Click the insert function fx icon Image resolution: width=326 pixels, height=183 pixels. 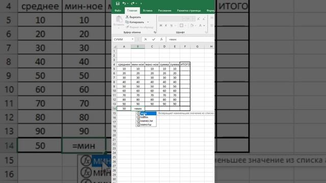pos(161,39)
